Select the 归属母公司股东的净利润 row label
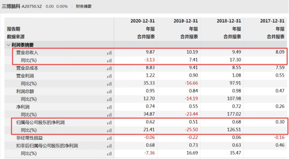 [x=41, y=123]
